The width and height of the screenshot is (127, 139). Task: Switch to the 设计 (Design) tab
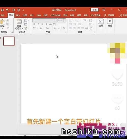pos(32,15)
